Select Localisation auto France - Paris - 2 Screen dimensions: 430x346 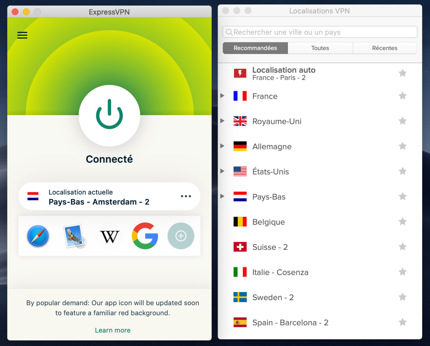[320, 74]
